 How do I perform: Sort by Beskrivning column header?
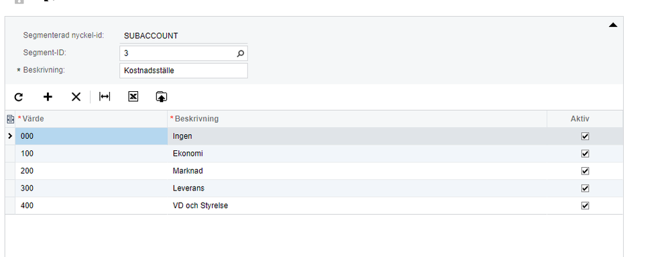357,119
